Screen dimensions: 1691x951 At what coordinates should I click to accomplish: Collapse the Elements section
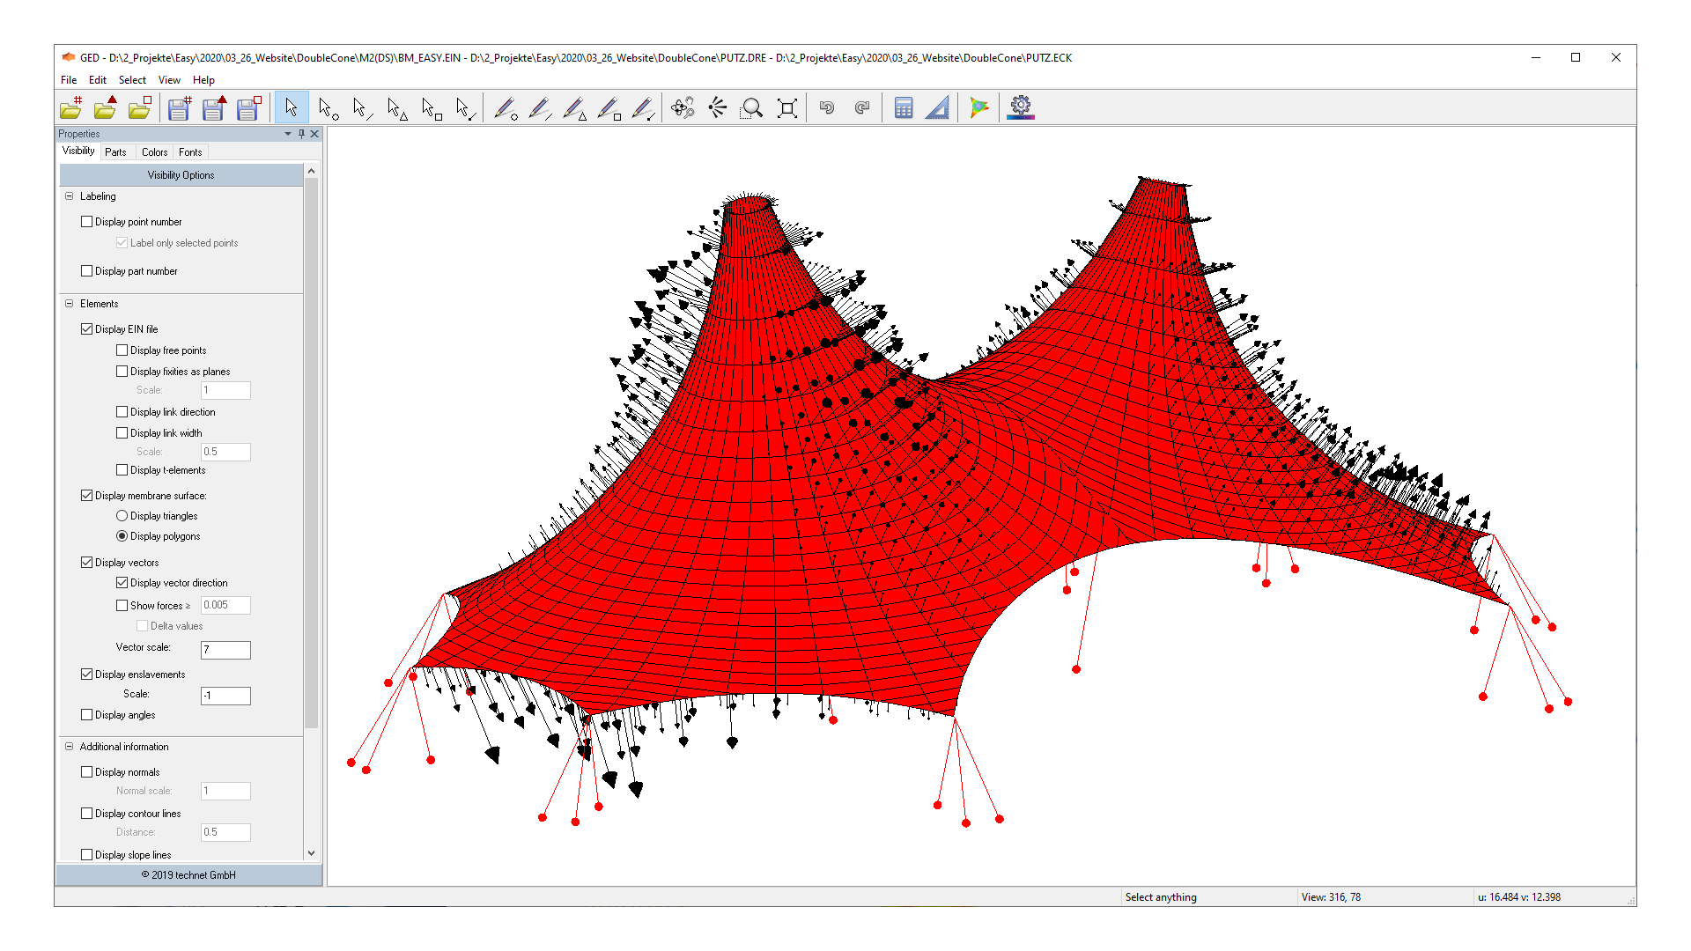pos(69,303)
